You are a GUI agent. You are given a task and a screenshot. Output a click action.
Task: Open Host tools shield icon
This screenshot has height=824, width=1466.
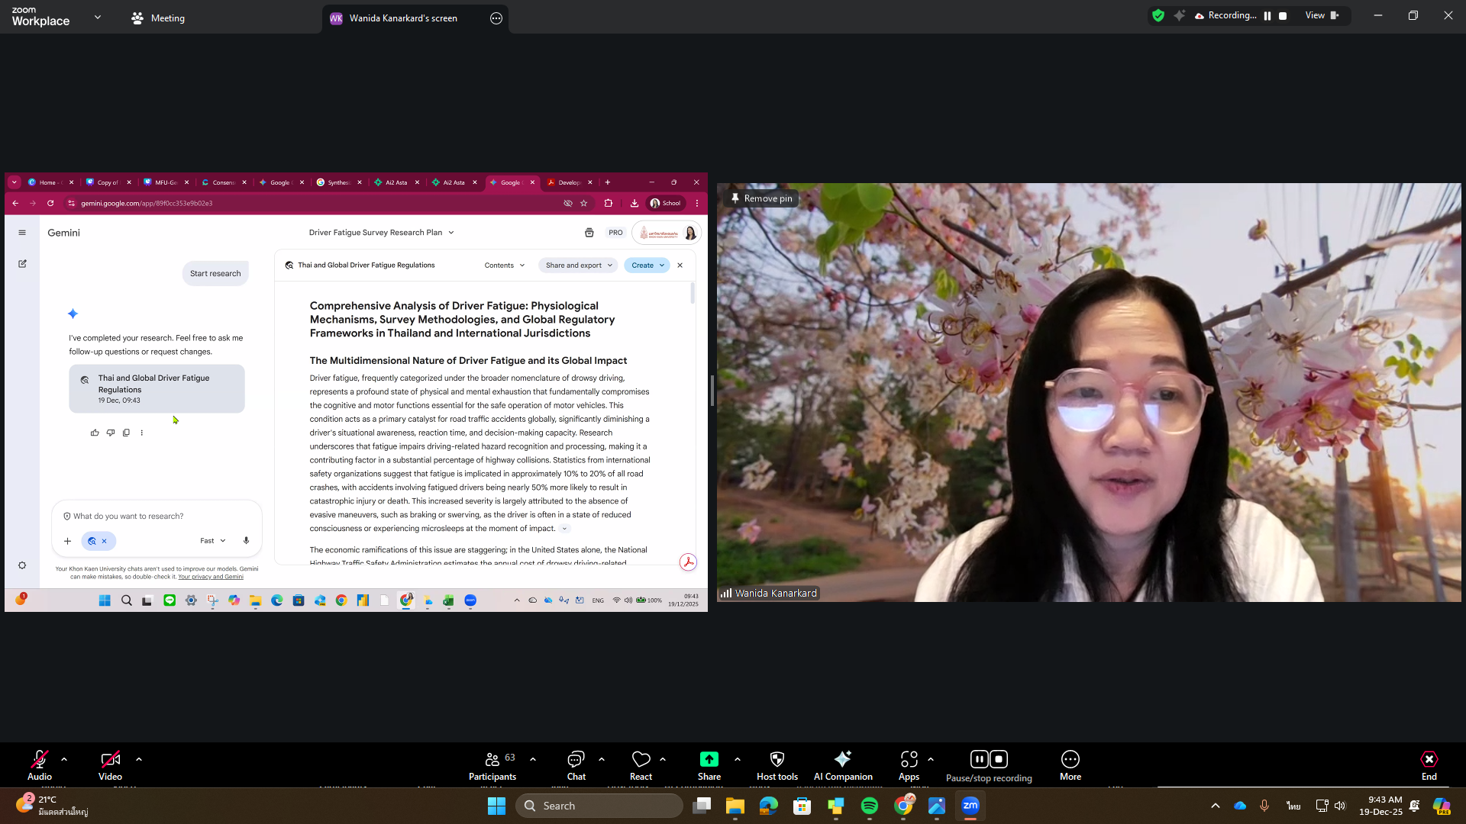tap(777, 759)
